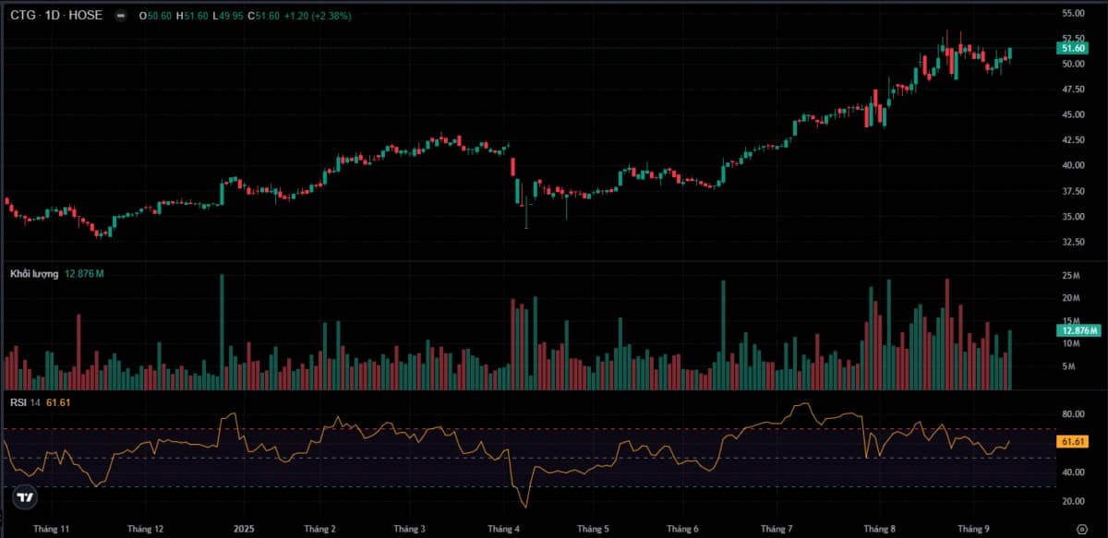Image resolution: width=1108 pixels, height=538 pixels.
Task: Click the Tháng 9 time axis label
Action: coord(972,529)
